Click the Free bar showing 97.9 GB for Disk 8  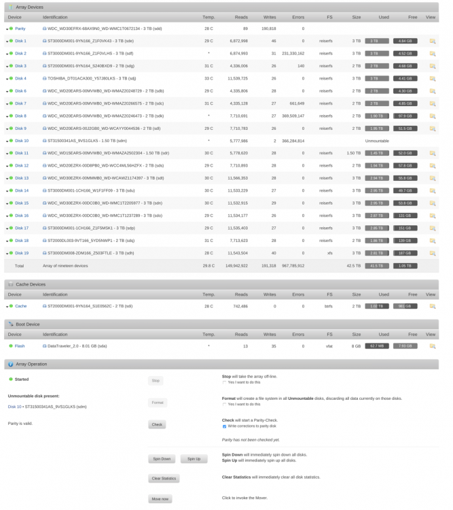click(x=405, y=116)
